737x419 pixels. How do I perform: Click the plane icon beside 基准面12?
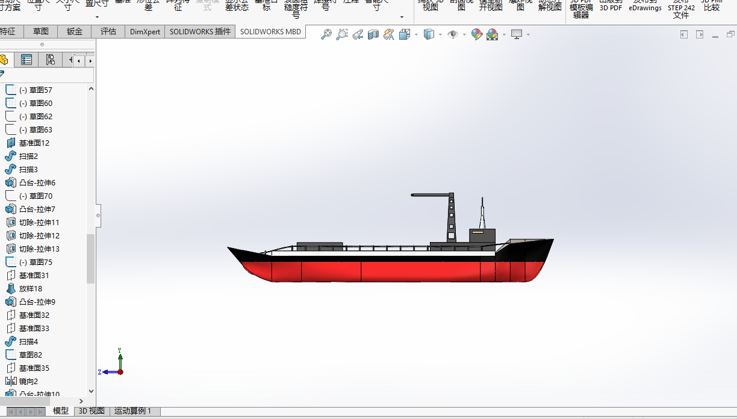click(10, 143)
